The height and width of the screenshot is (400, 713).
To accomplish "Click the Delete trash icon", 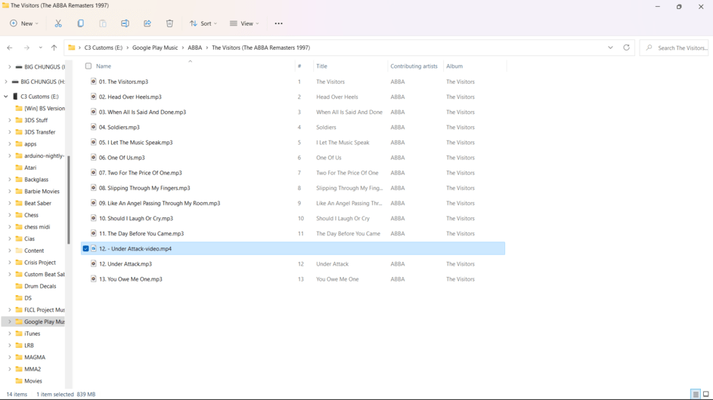I will click(x=169, y=23).
